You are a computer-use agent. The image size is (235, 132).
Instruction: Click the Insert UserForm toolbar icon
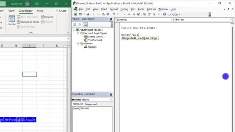click(80, 14)
